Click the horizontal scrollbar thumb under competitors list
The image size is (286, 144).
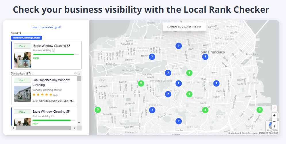43,128
